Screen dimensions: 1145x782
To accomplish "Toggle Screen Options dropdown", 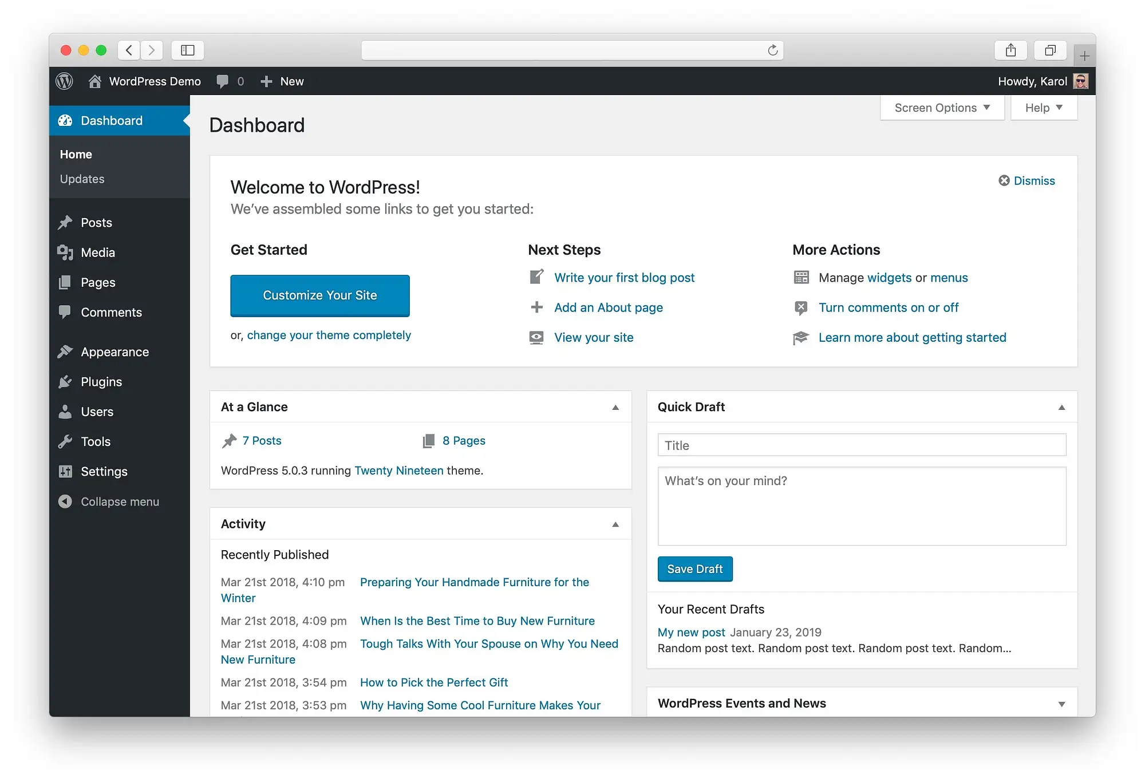I will (941, 107).
